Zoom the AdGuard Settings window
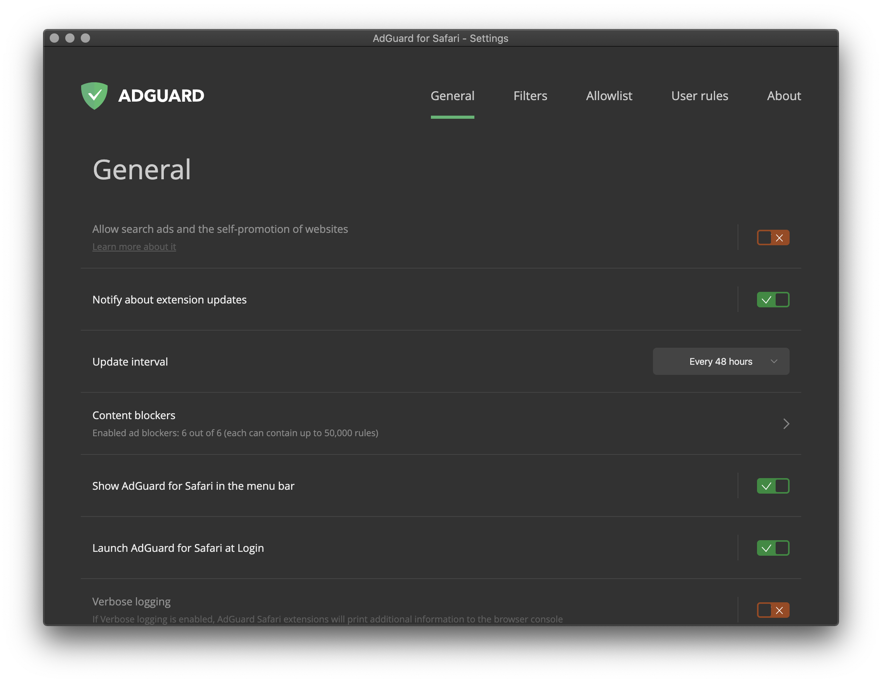The height and width of the screenshot is (683, 882). [x=85, y=38]
